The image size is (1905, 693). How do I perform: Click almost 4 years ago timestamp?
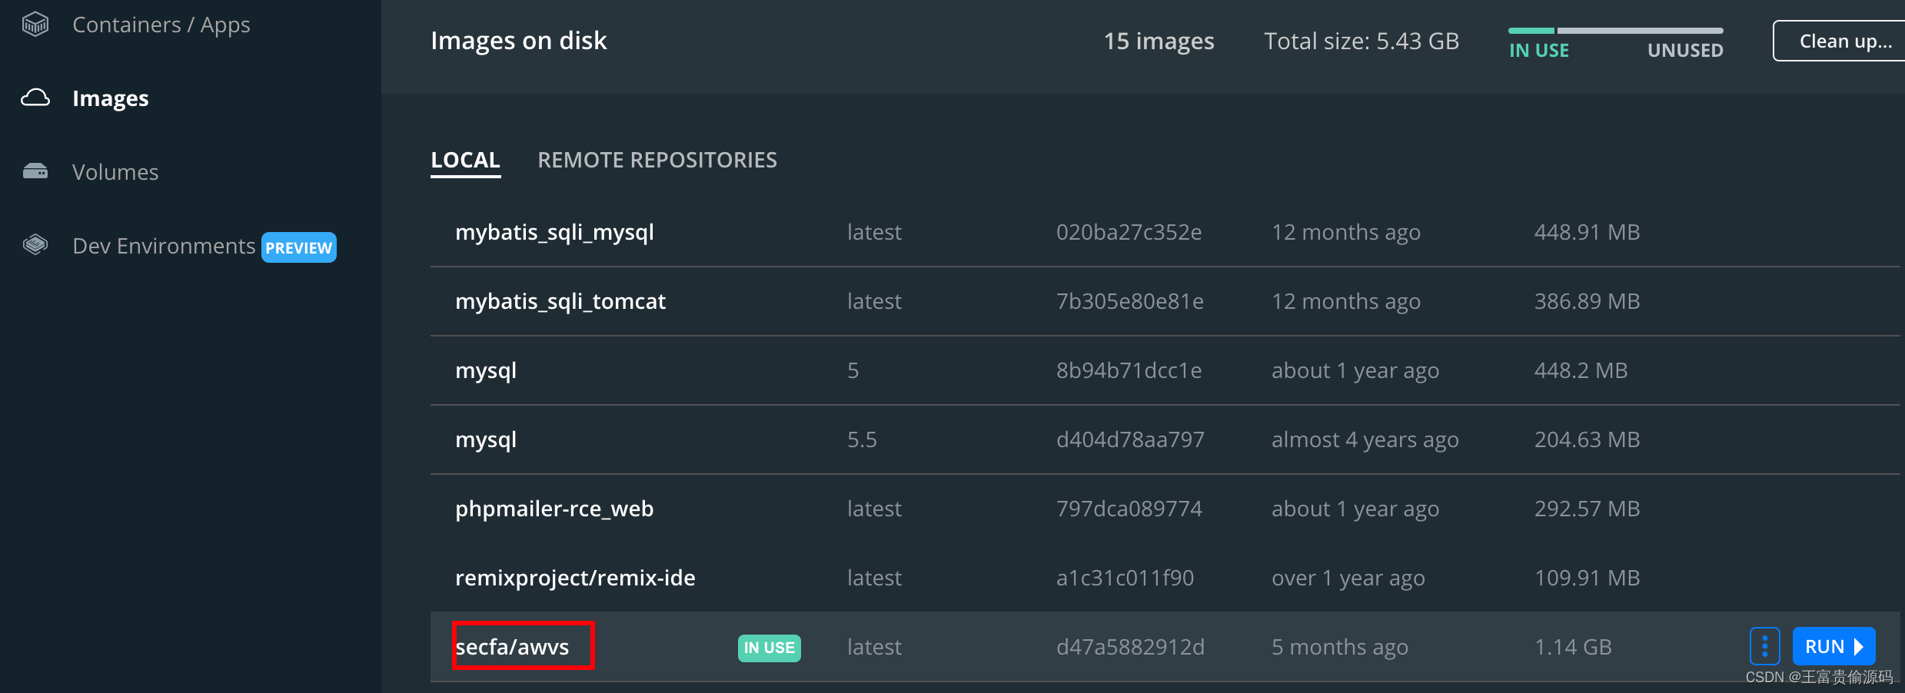pos(1365,440)
